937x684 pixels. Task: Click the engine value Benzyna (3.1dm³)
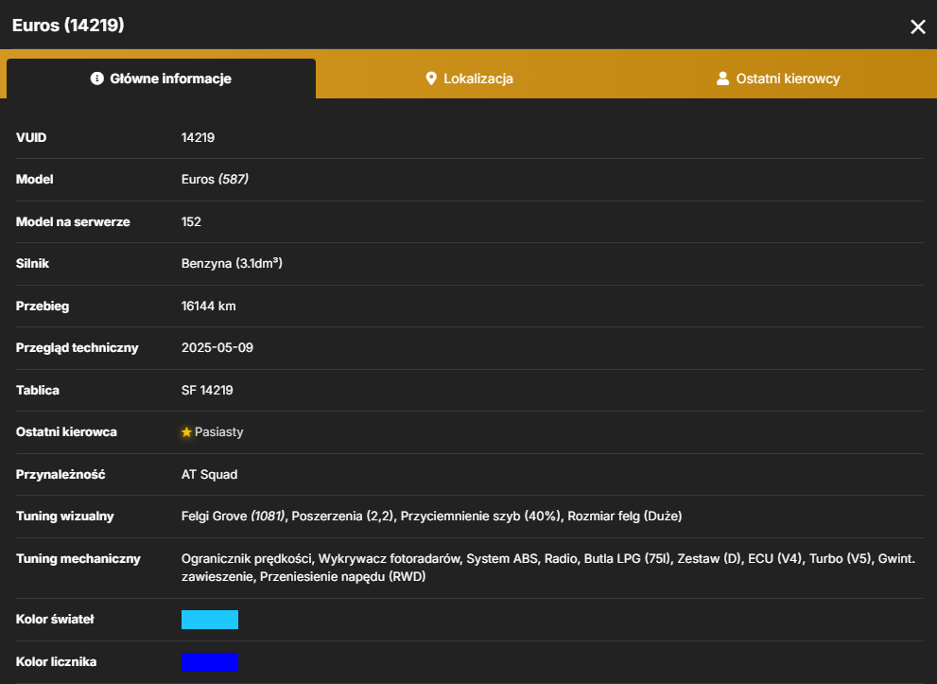click(232, 264)
